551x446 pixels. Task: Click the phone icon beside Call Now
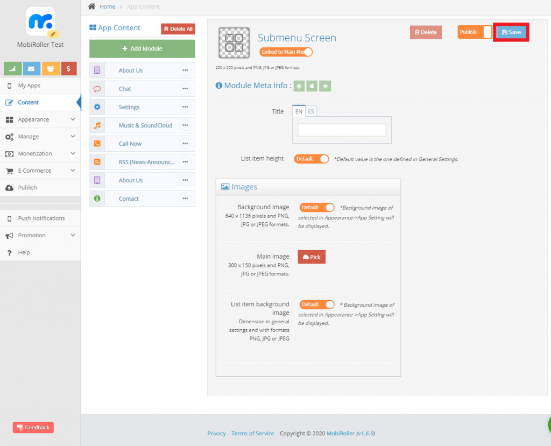tap(97, 143)
